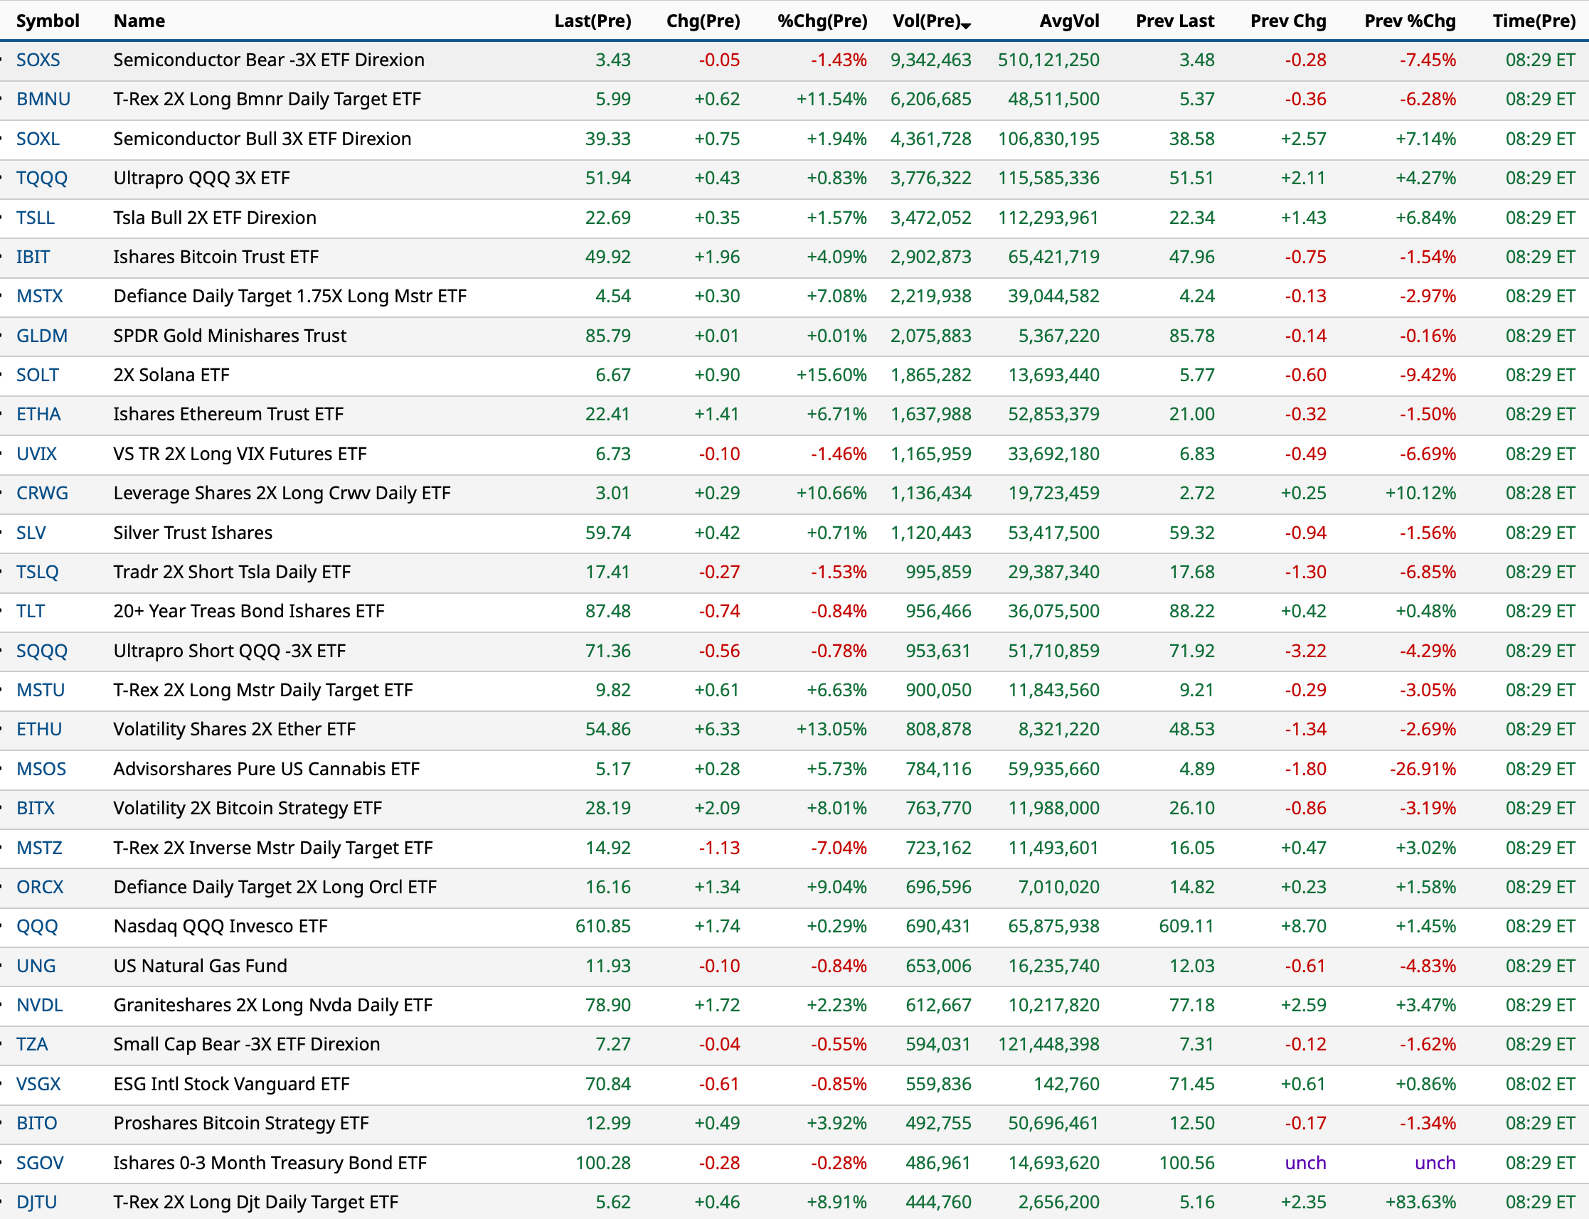1589x1219 pixels.
Task: Click the AvgVol column header
Action: pyautogui.click(x=1069, y=21)
